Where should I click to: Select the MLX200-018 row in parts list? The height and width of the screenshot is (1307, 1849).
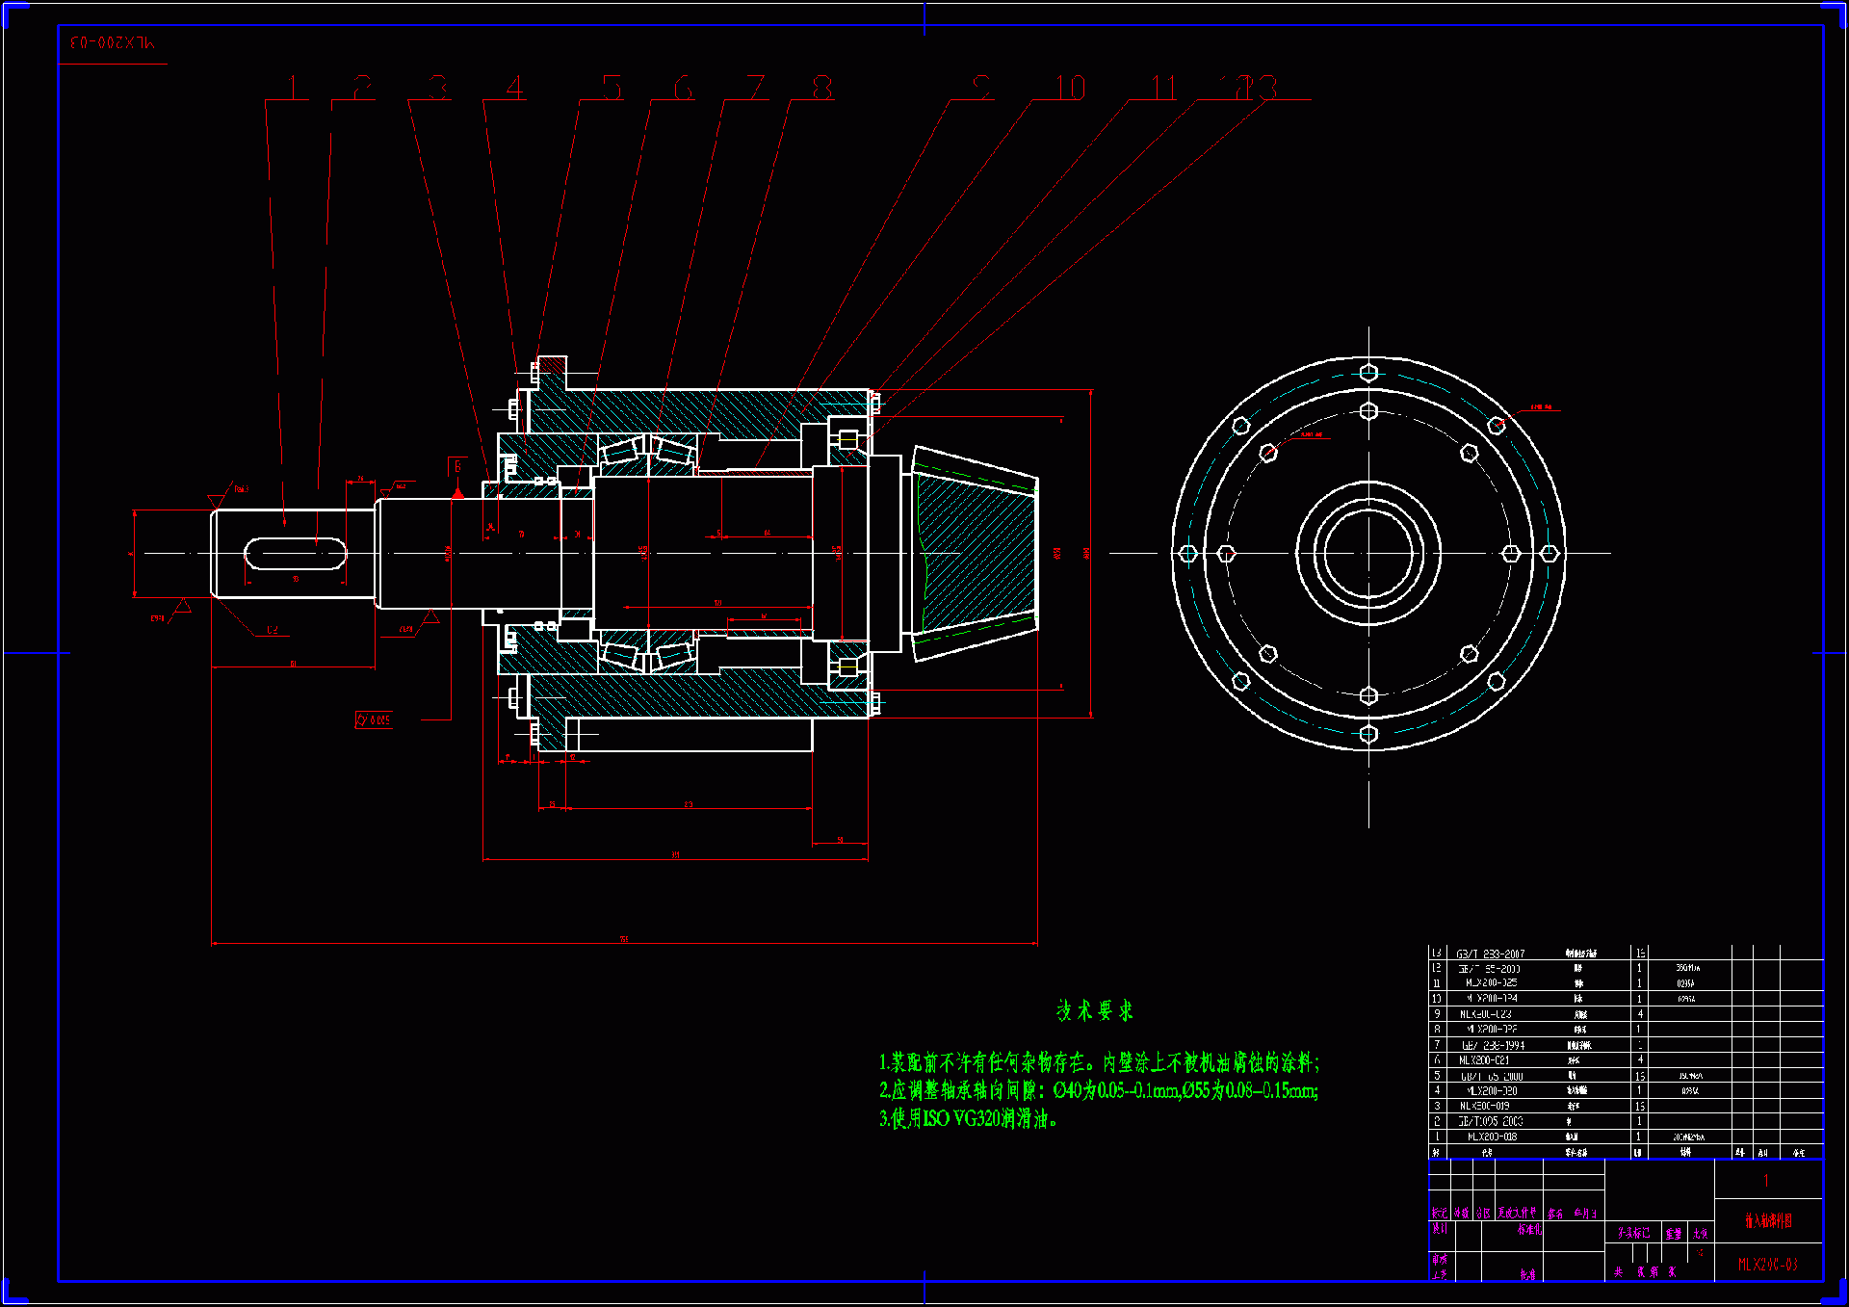click(x=1492, y=1137)
